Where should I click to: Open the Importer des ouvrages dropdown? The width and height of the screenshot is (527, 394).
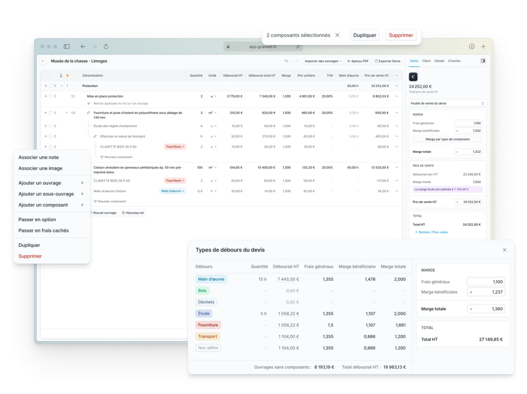pos(323,61)
